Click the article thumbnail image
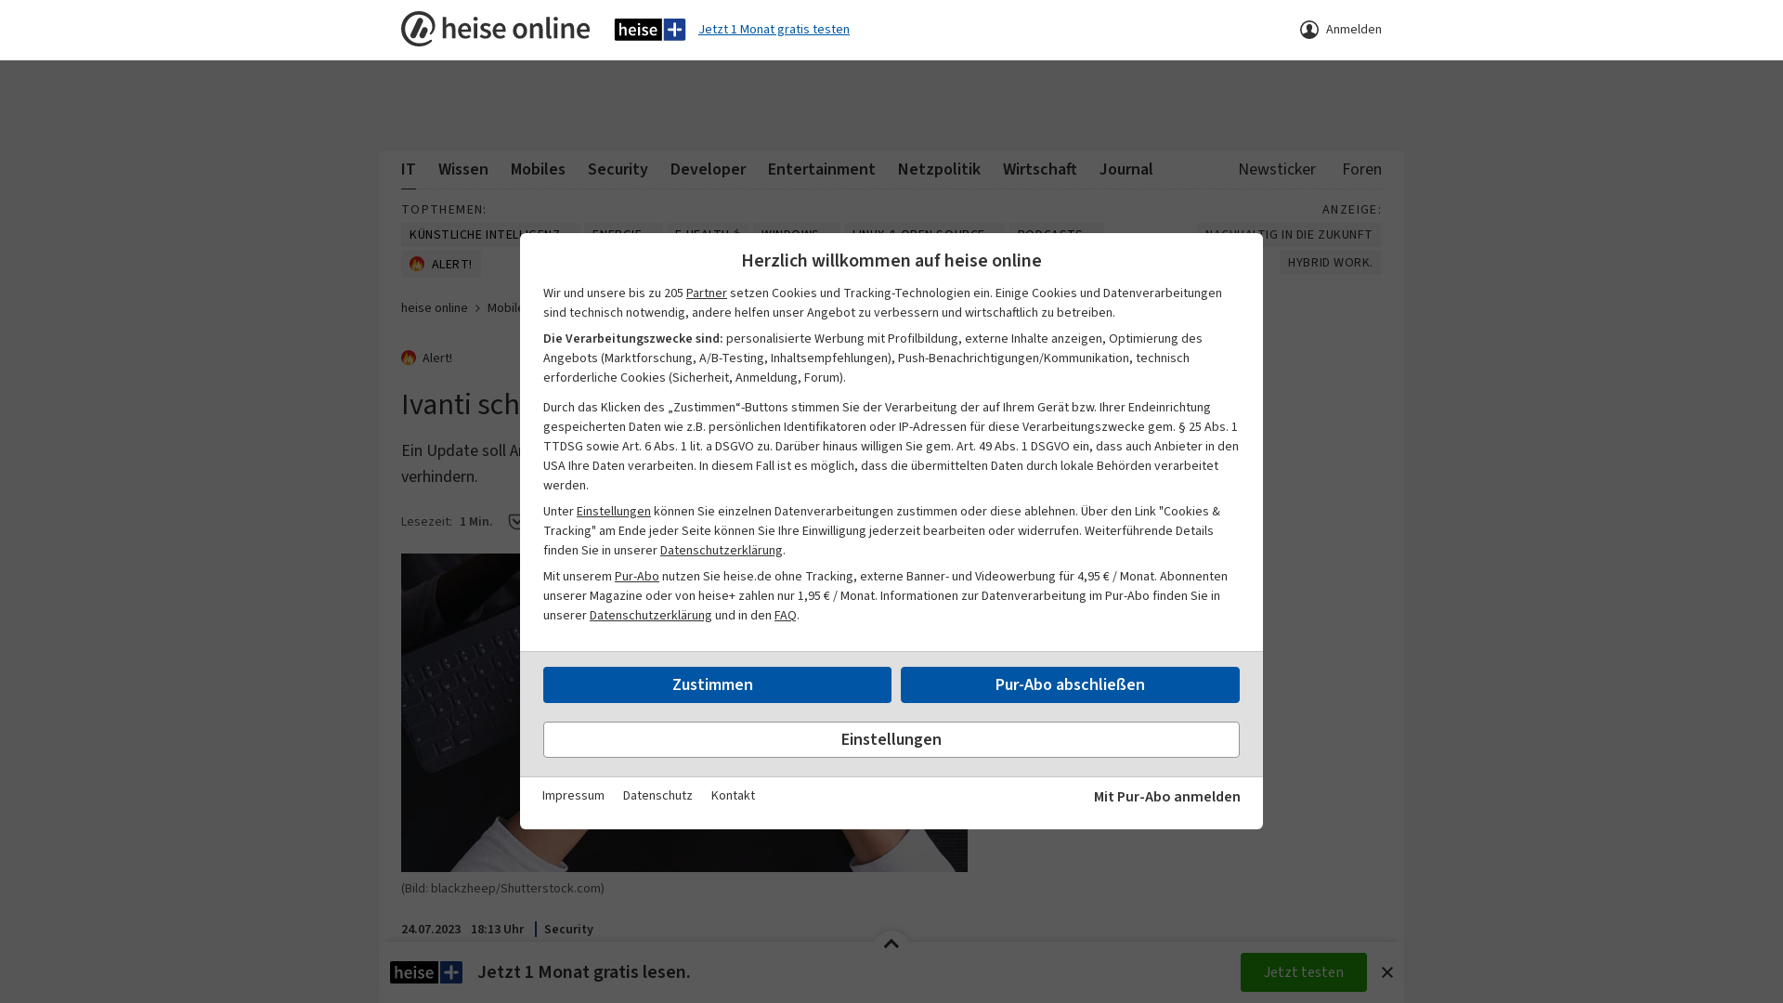1783x1003 pixels. pos(683,711)
